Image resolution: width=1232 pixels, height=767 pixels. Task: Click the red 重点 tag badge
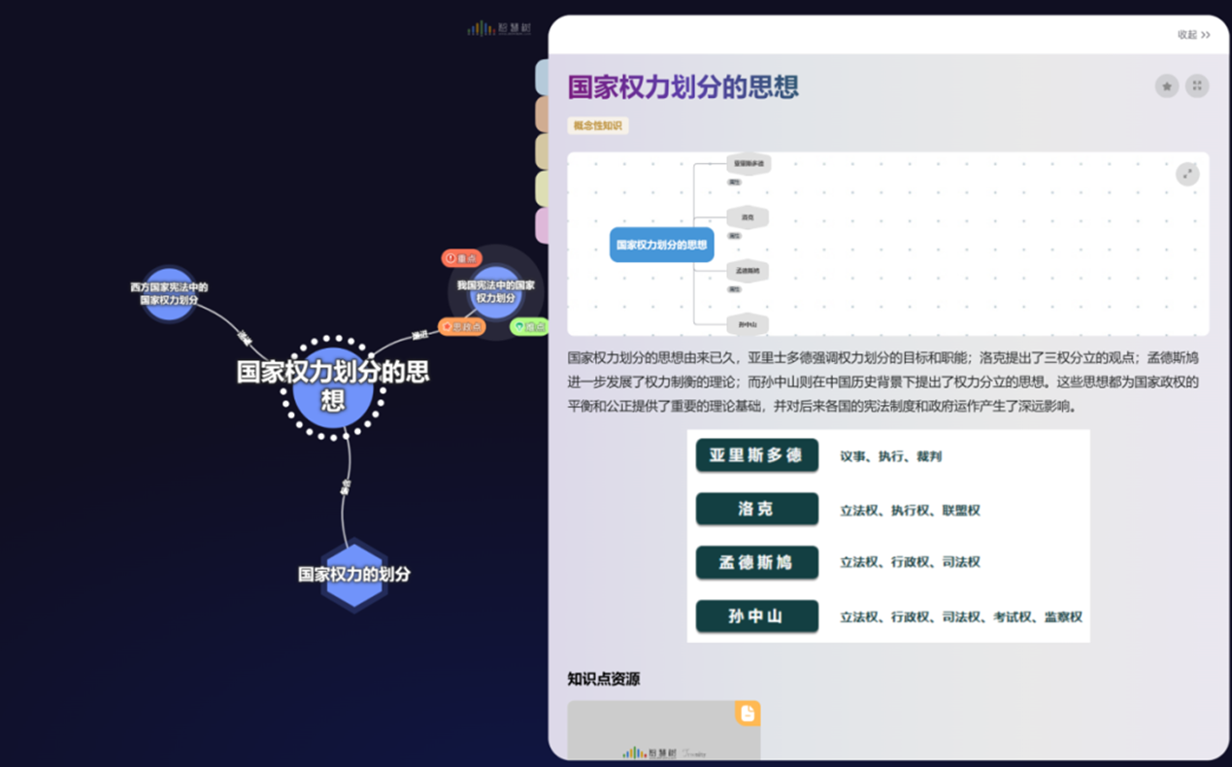click(x=461, y=258)
